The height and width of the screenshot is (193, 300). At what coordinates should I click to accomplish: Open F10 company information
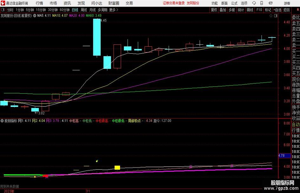pos(259,10)
